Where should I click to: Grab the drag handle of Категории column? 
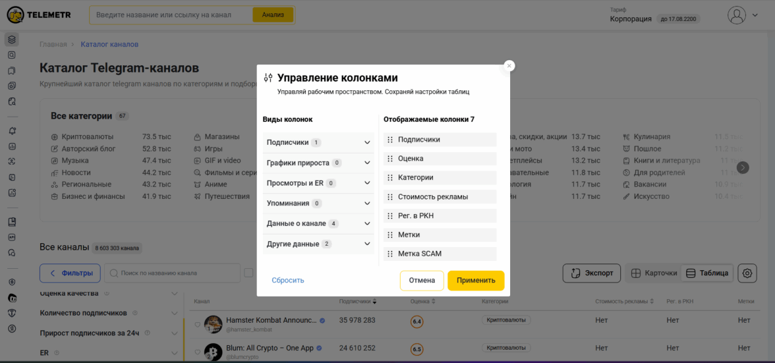click(390, 177)
